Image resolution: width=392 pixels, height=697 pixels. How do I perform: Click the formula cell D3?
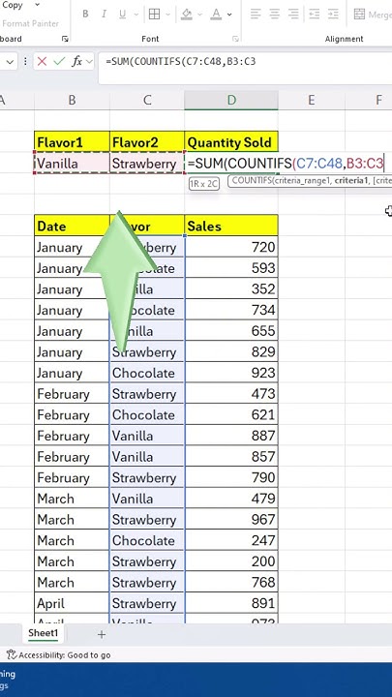[231, 164]
